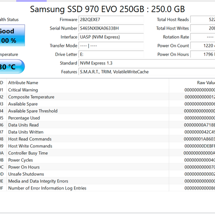Screen dimensions: 215x215
Task: Click the Rotation Rate label
Action: (176, 37)
